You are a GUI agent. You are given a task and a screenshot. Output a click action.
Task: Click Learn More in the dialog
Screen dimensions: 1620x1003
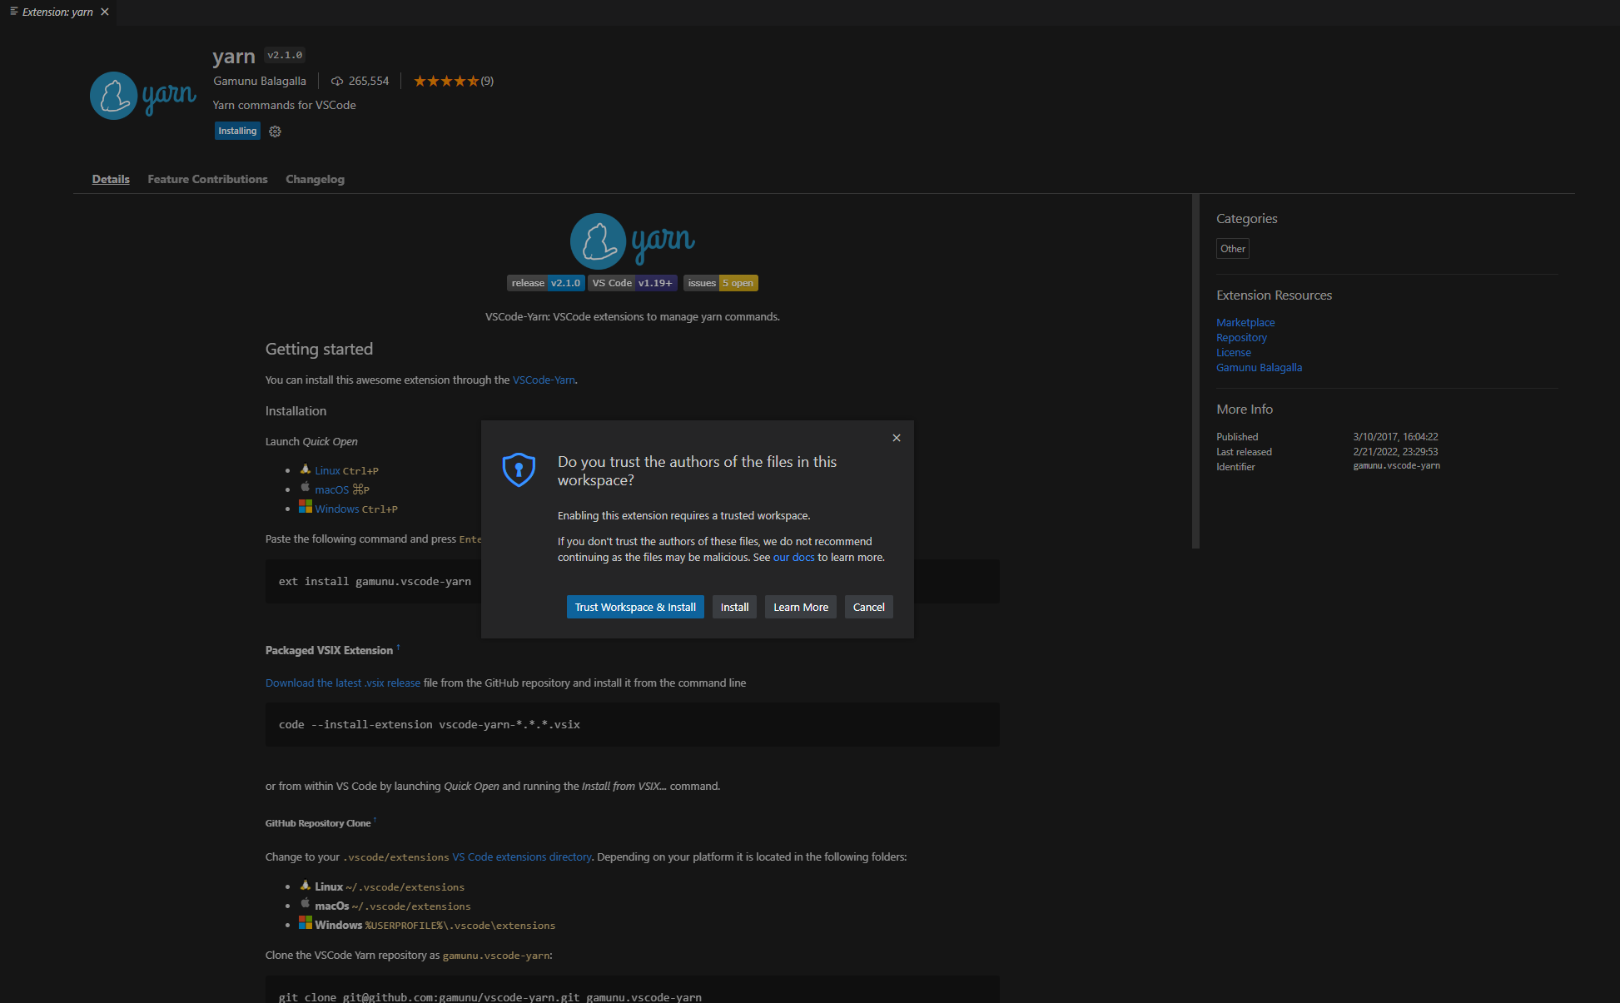(800, 607)
